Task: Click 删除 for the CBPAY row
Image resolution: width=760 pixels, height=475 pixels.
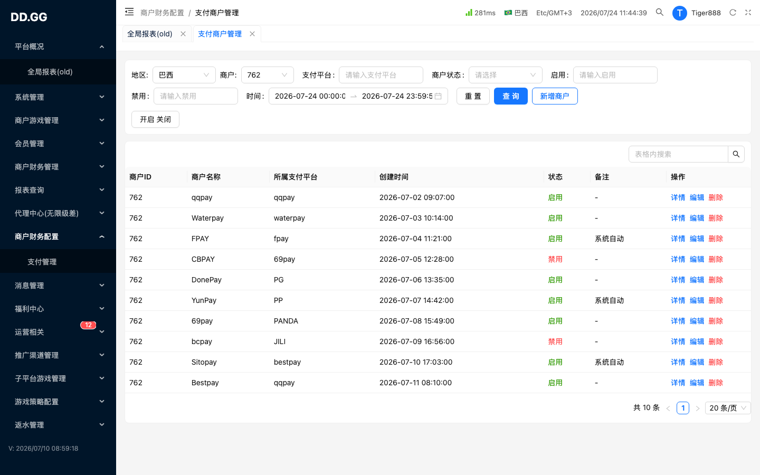Action: [x=716, y=259]
